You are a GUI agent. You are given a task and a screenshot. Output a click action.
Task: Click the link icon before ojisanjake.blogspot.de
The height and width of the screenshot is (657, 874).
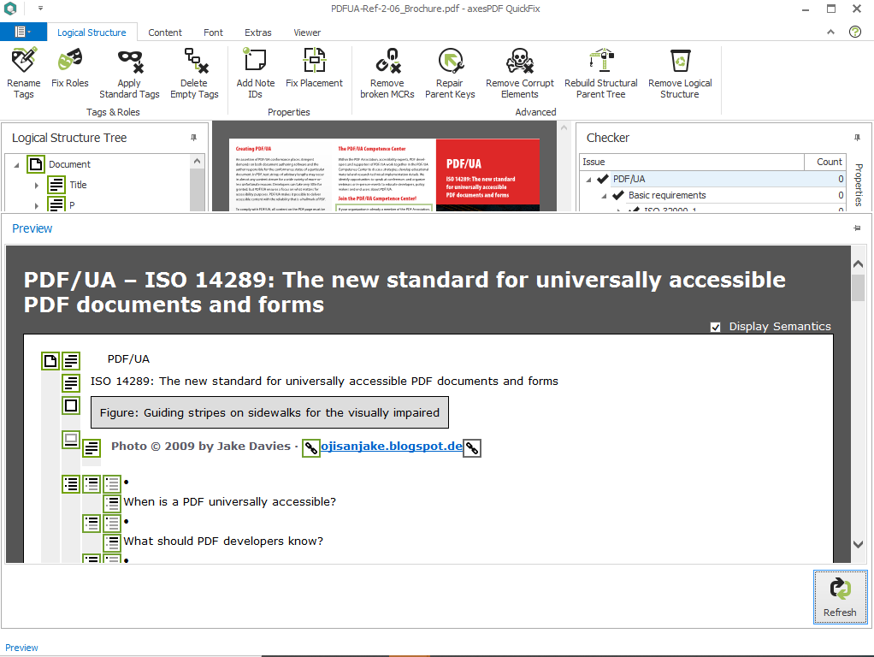click(311, 448)
